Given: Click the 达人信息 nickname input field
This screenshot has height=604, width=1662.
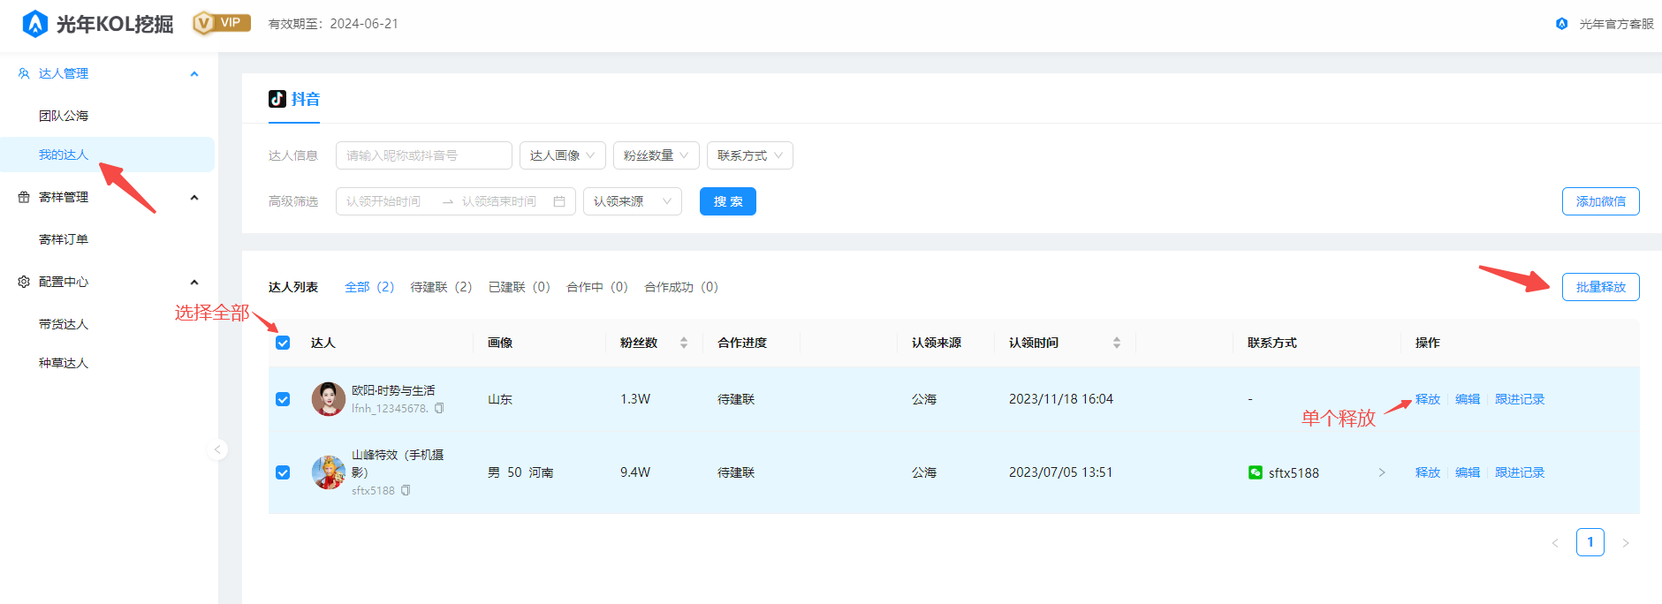Looking at the screenshot, I should 423,155.
